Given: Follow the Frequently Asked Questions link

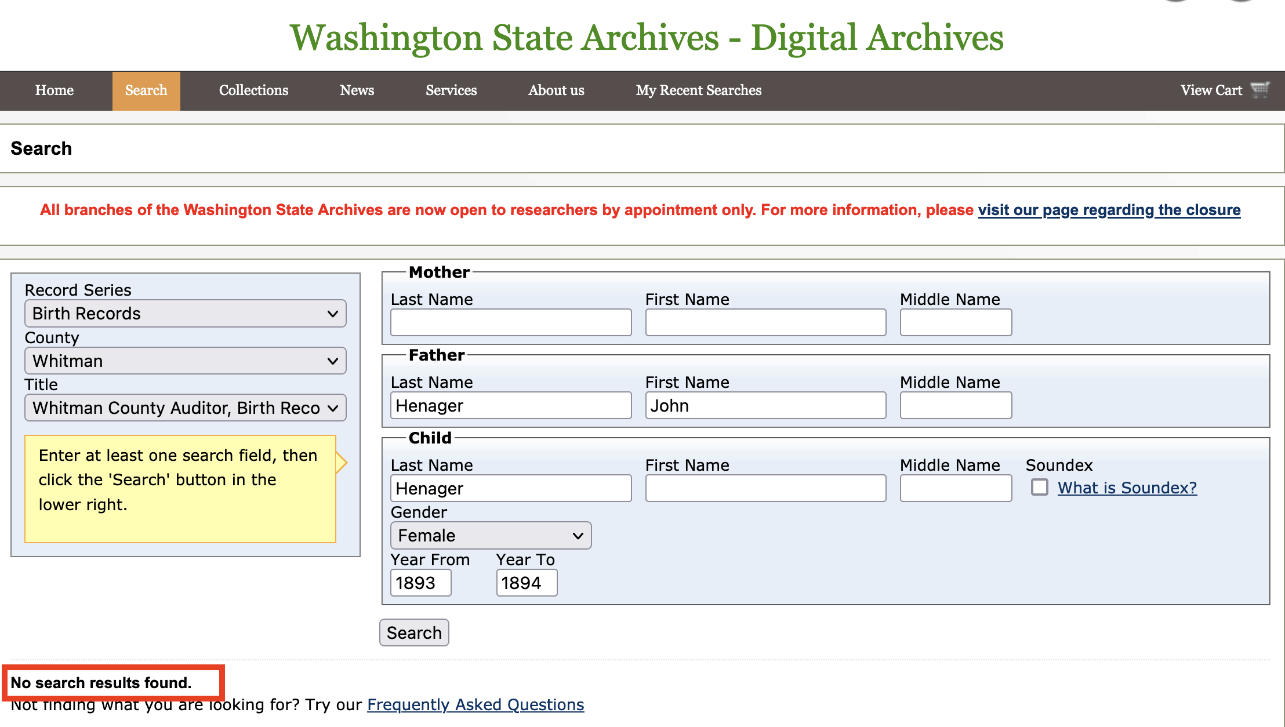Looking at the screenshot, I should pos(475,704).
